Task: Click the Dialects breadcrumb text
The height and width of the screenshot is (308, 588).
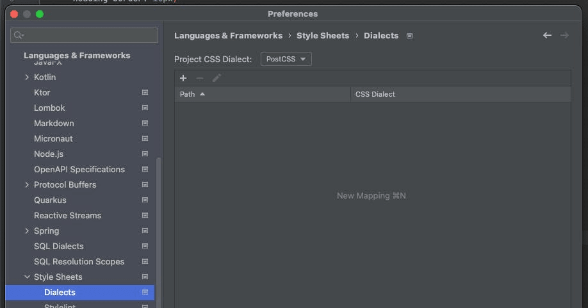Action: point(381,35)
